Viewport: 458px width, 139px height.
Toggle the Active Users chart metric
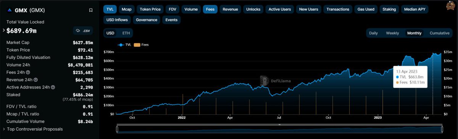coord(280,9)
